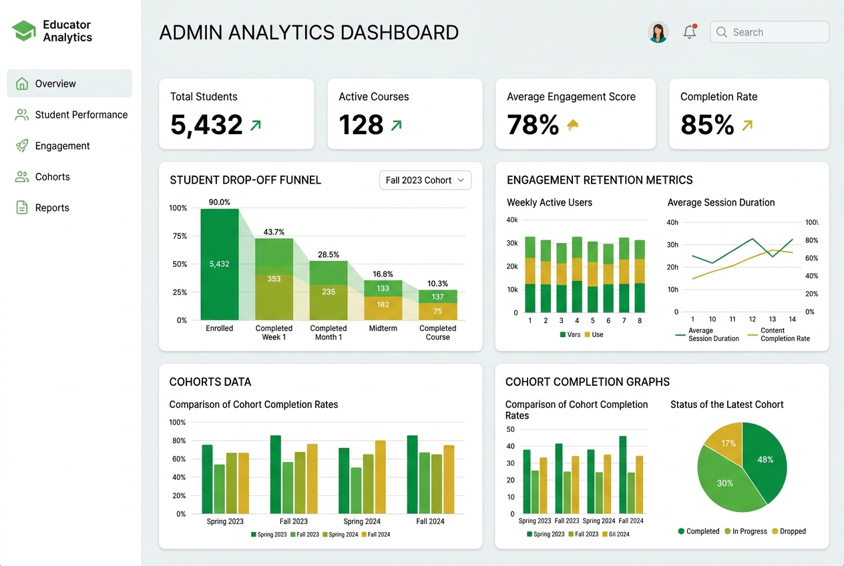The width and height of the screenshot is (844, 566).
Task: Click the rocket icon beside Engagement
Action: pyautogui.click(x=22, y=146)
